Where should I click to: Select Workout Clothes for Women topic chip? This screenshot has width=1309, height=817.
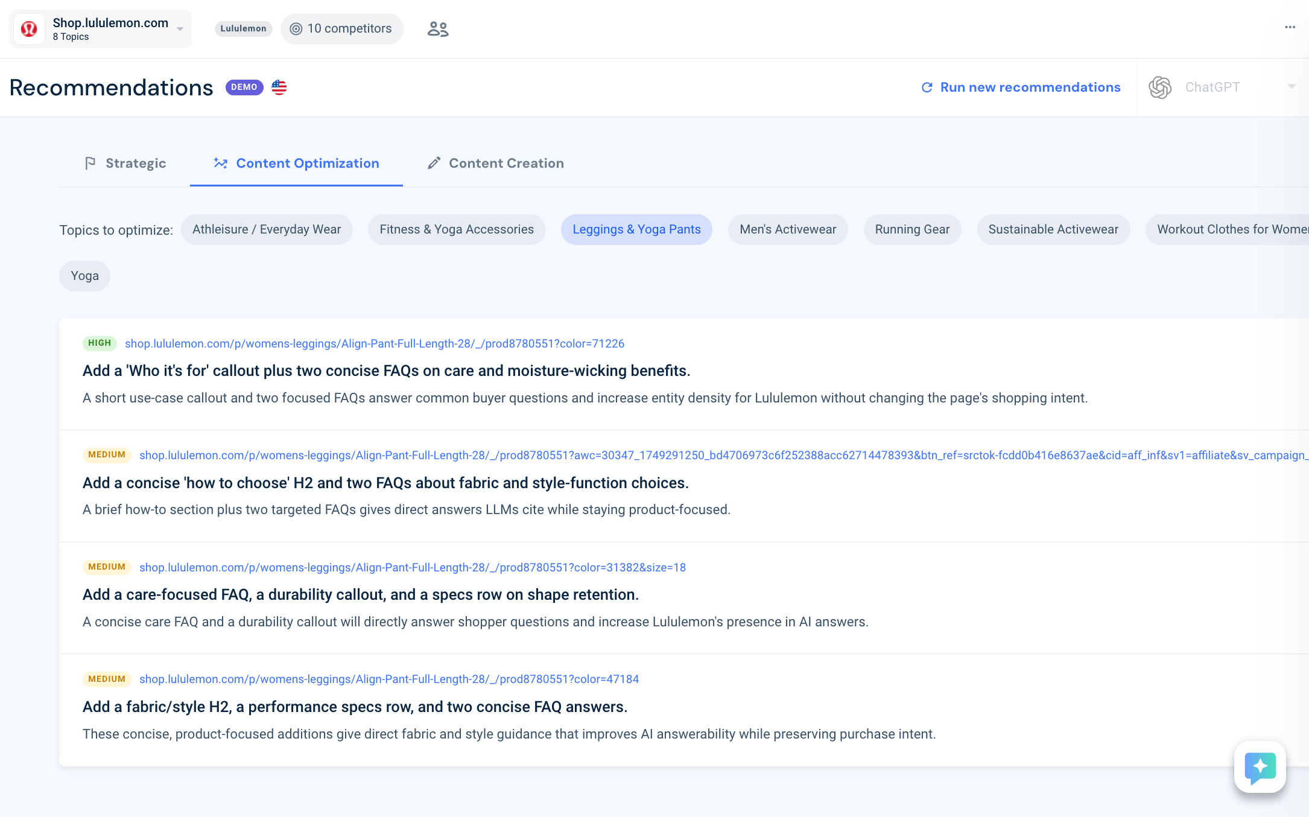tap(1228, 229)
